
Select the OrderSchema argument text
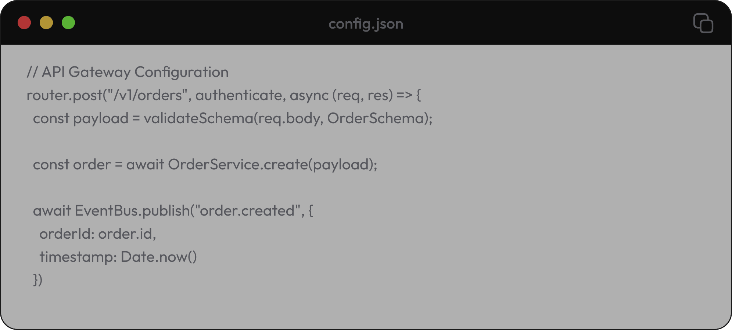(376, 118)
